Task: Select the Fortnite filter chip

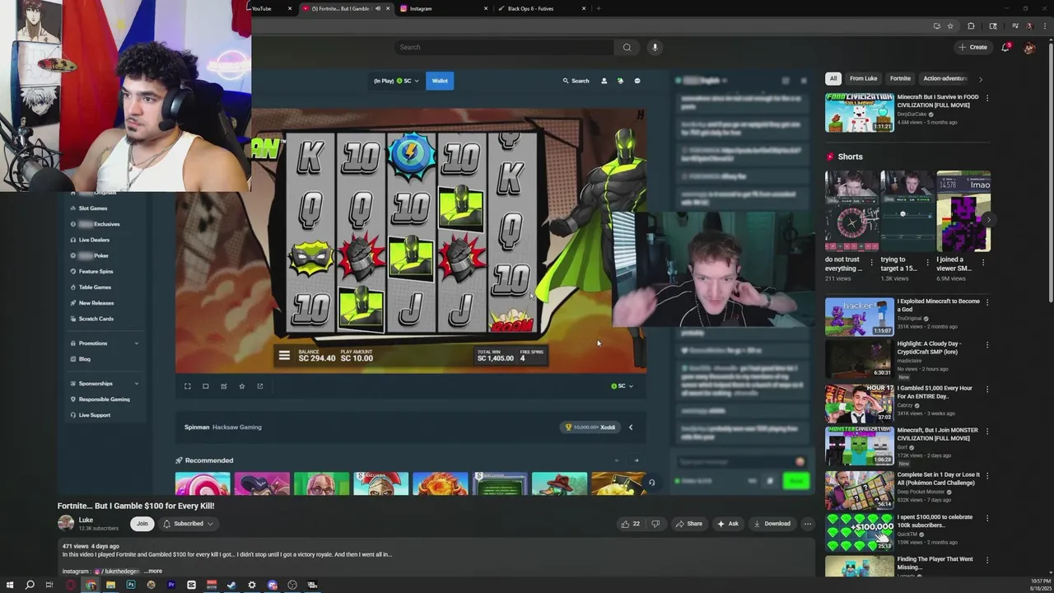Action: click(900, 78)
